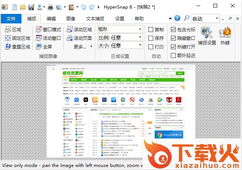Start 滚动页面 scrolling page capture
242x170 pixels.
point(79,38)
